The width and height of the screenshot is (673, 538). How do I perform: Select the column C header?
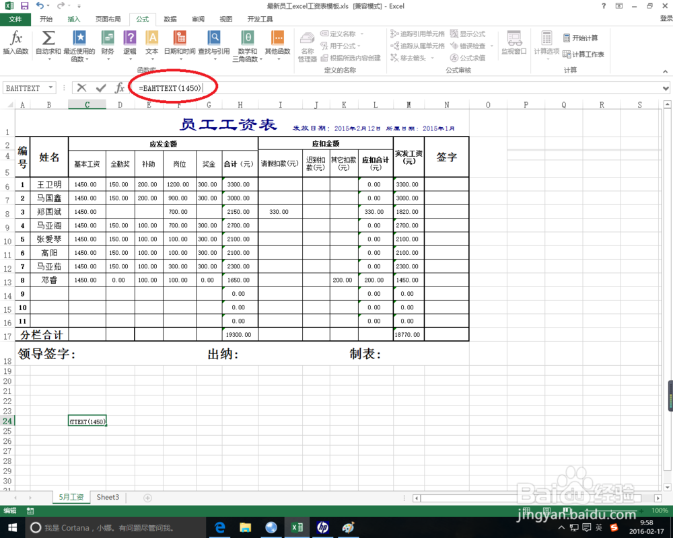click(x=87, y=105)
